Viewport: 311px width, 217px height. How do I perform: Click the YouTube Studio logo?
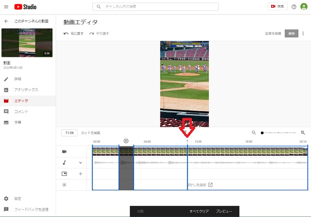(x=25, y=7)
